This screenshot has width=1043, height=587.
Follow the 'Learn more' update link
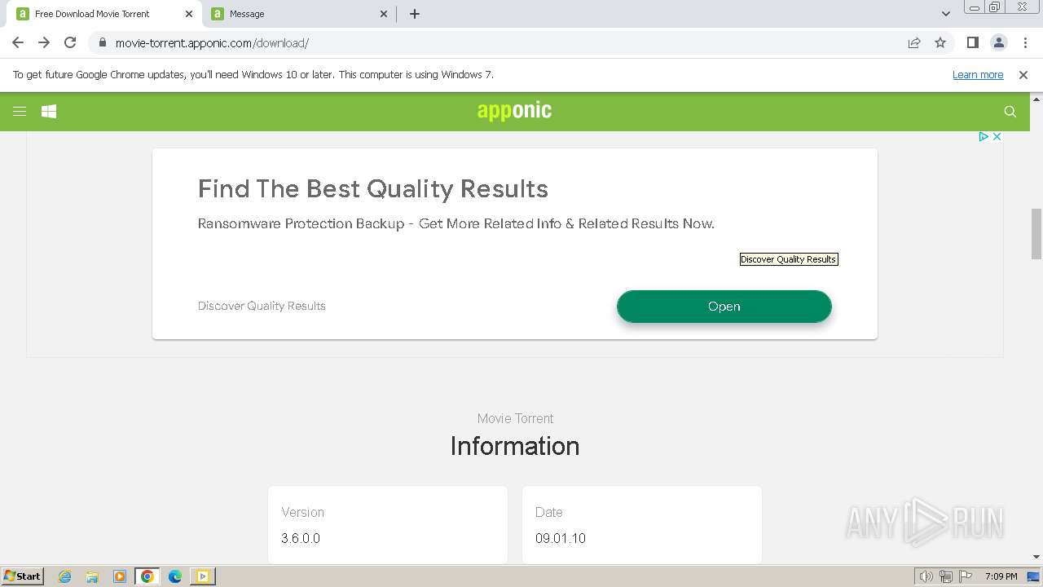point(978,75)
